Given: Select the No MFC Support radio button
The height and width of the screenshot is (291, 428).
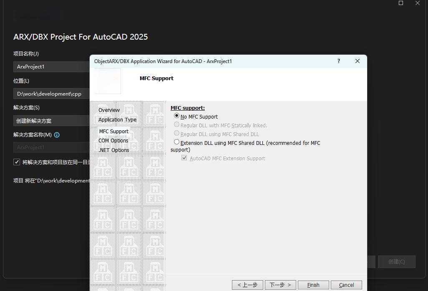Looking at the screenshot, I should [x=176, y=116].
